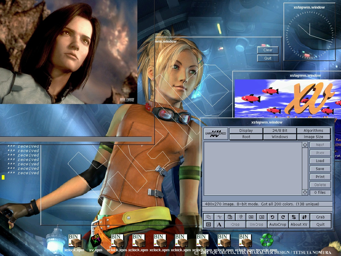This screenshot has height=256, width=341.
Task: Click the leftmost xclock.xpm BIN icon
Action: coord(74,241)
